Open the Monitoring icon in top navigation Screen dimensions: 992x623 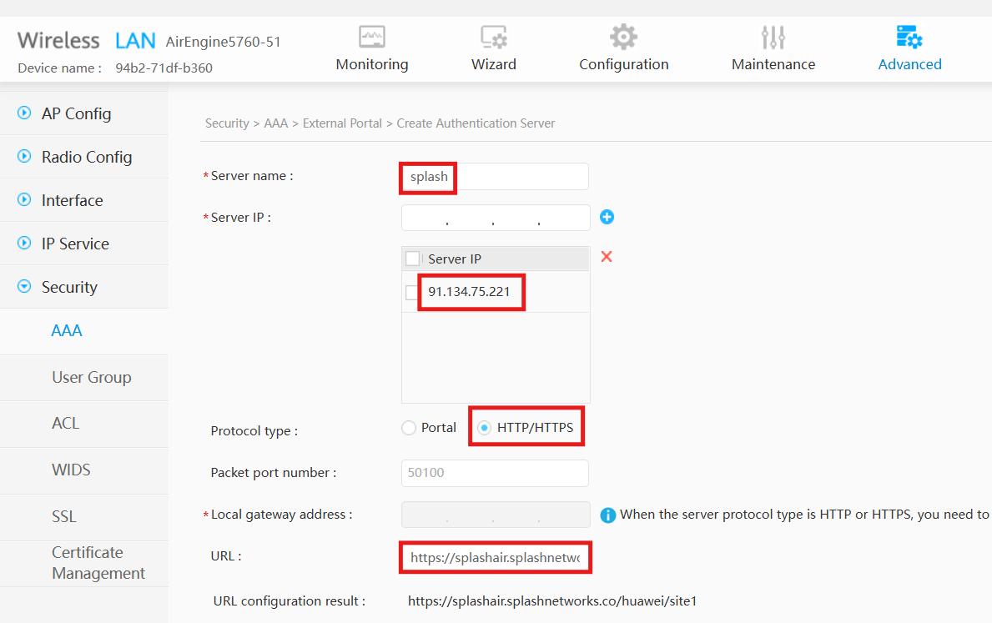(372, 37)
